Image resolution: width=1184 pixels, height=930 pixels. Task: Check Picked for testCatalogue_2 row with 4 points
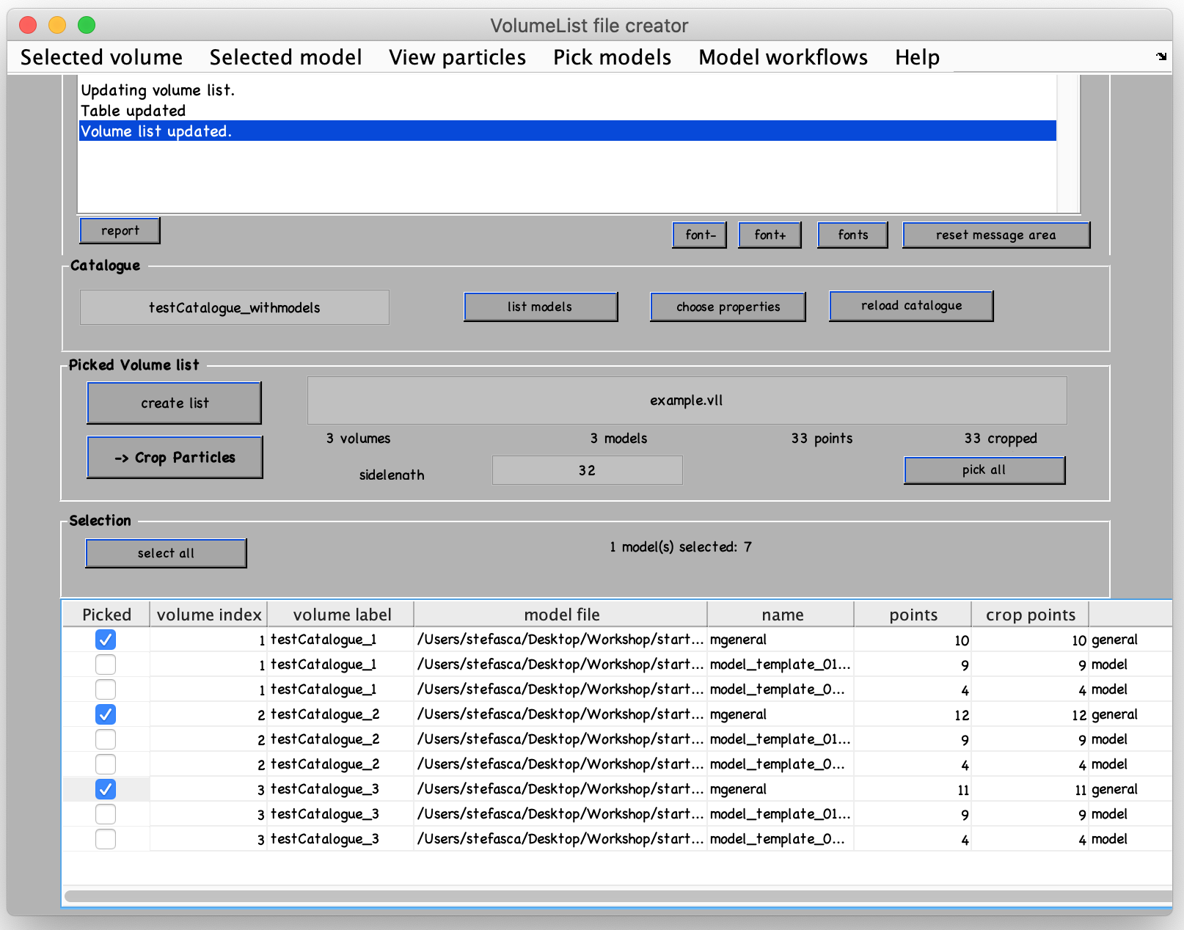[106, 764]
